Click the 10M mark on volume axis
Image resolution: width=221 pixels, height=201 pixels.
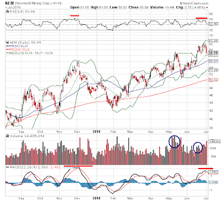213,148
